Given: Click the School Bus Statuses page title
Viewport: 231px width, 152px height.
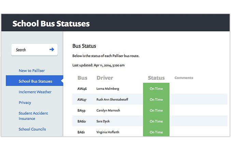Looking at the screenshot, I should click(x=51, y=24).
